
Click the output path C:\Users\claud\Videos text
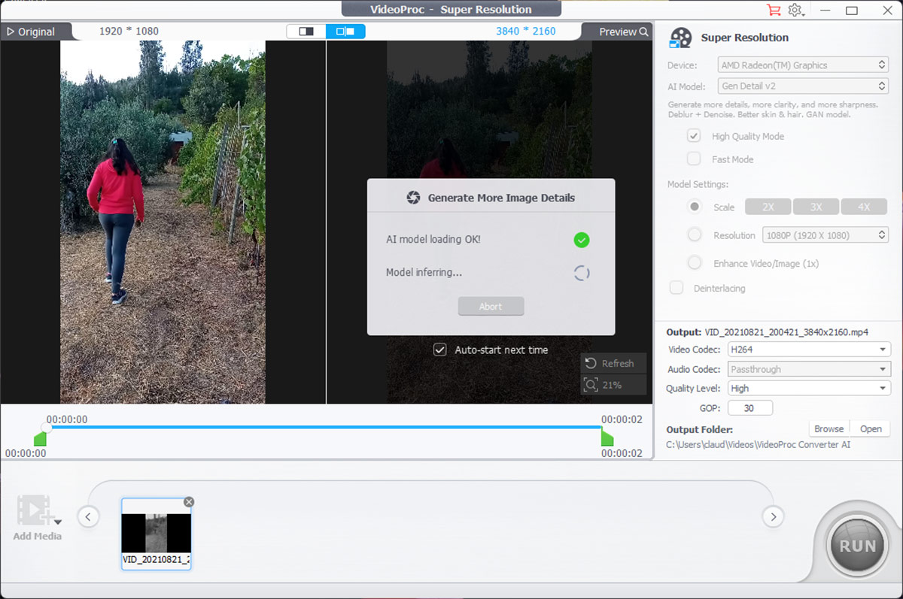(x=759, y=445)
